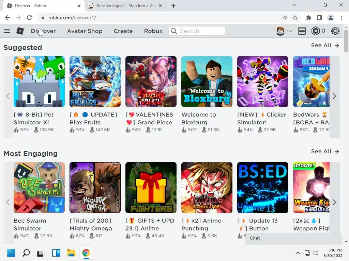Open Task View on taskbar
349x261 pixels.
point(40,253)
